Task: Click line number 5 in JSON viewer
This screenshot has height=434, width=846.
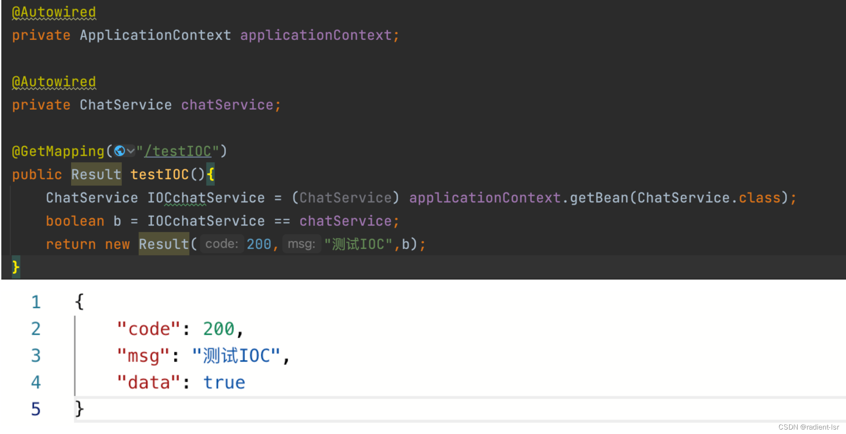Action: [36, 409]
